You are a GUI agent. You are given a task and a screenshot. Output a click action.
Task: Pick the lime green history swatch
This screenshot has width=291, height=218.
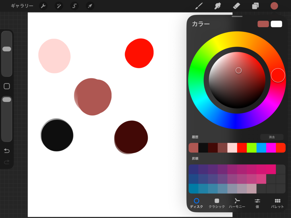pos(251,148)
